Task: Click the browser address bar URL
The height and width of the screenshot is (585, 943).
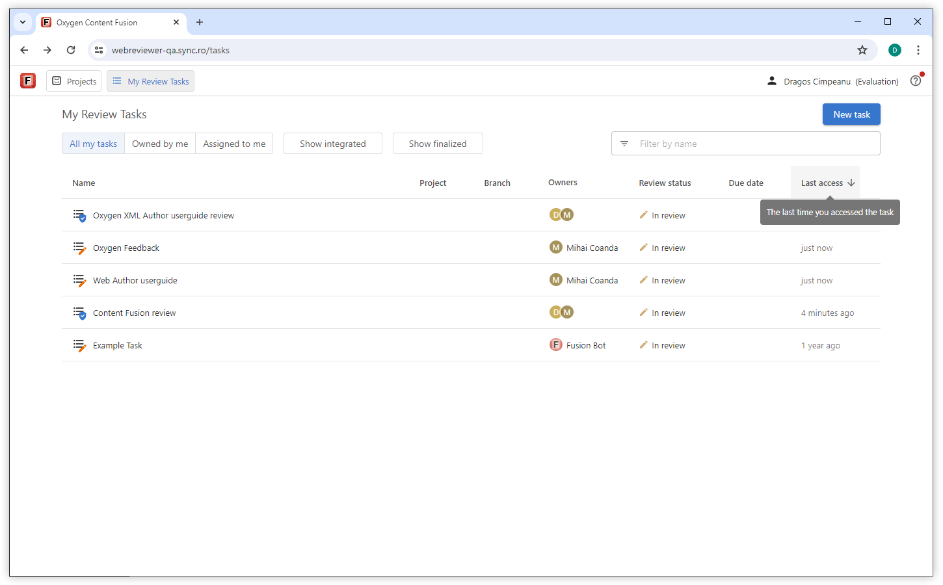Action: (170, 50)
